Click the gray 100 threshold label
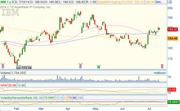 pos(80,98)
